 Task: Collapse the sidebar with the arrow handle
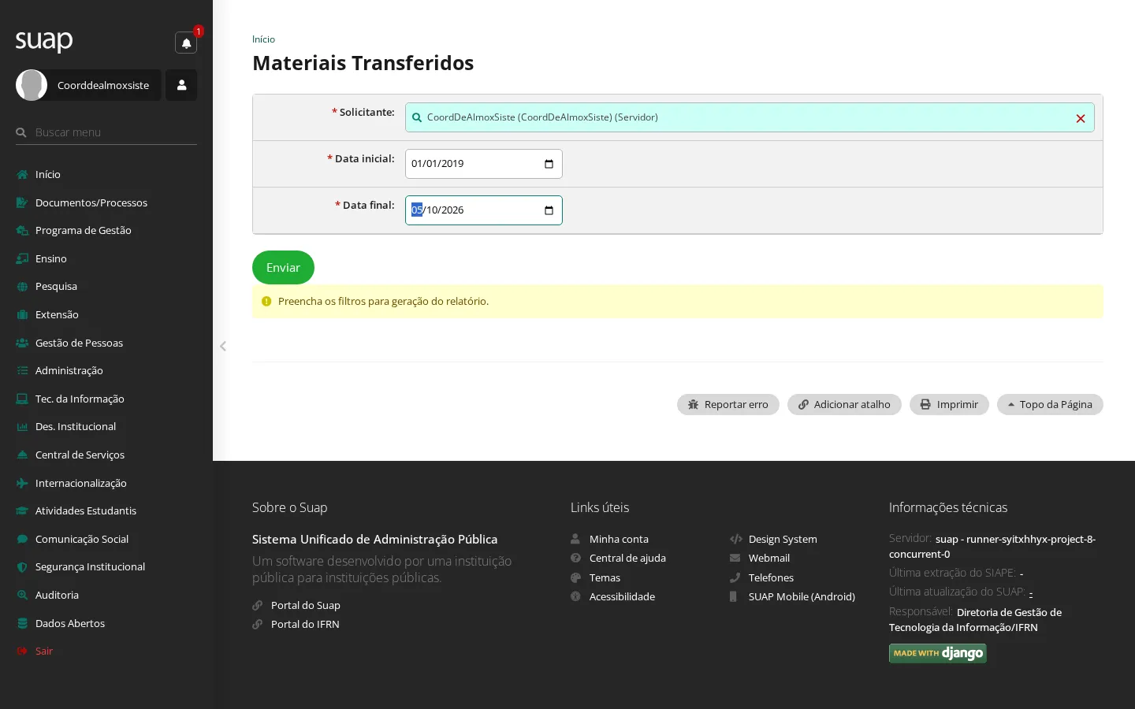point(223,346)
